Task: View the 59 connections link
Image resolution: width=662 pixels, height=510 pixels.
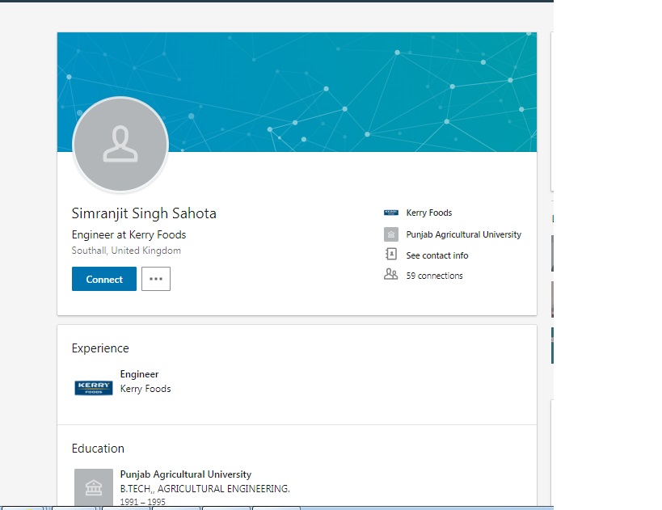Action: click(434, 276)
